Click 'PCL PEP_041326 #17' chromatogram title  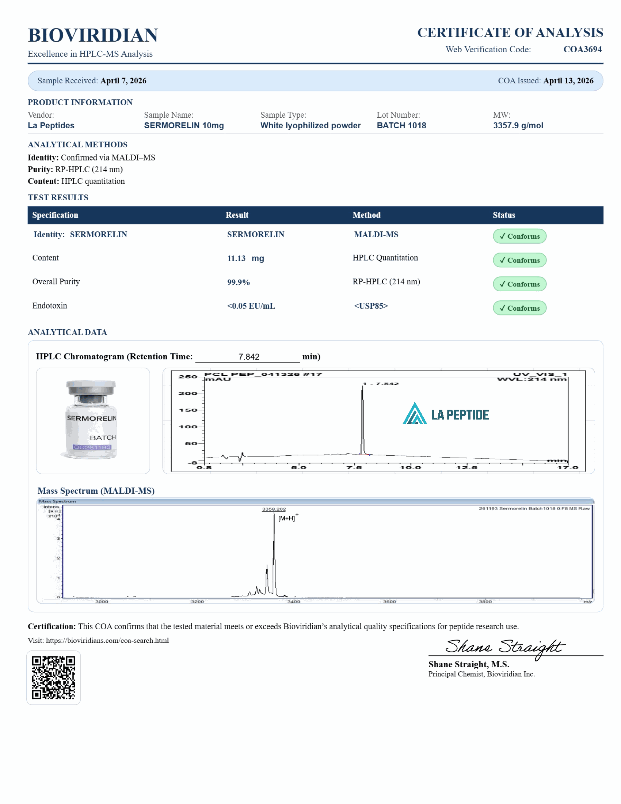click(x=263, y=374)
